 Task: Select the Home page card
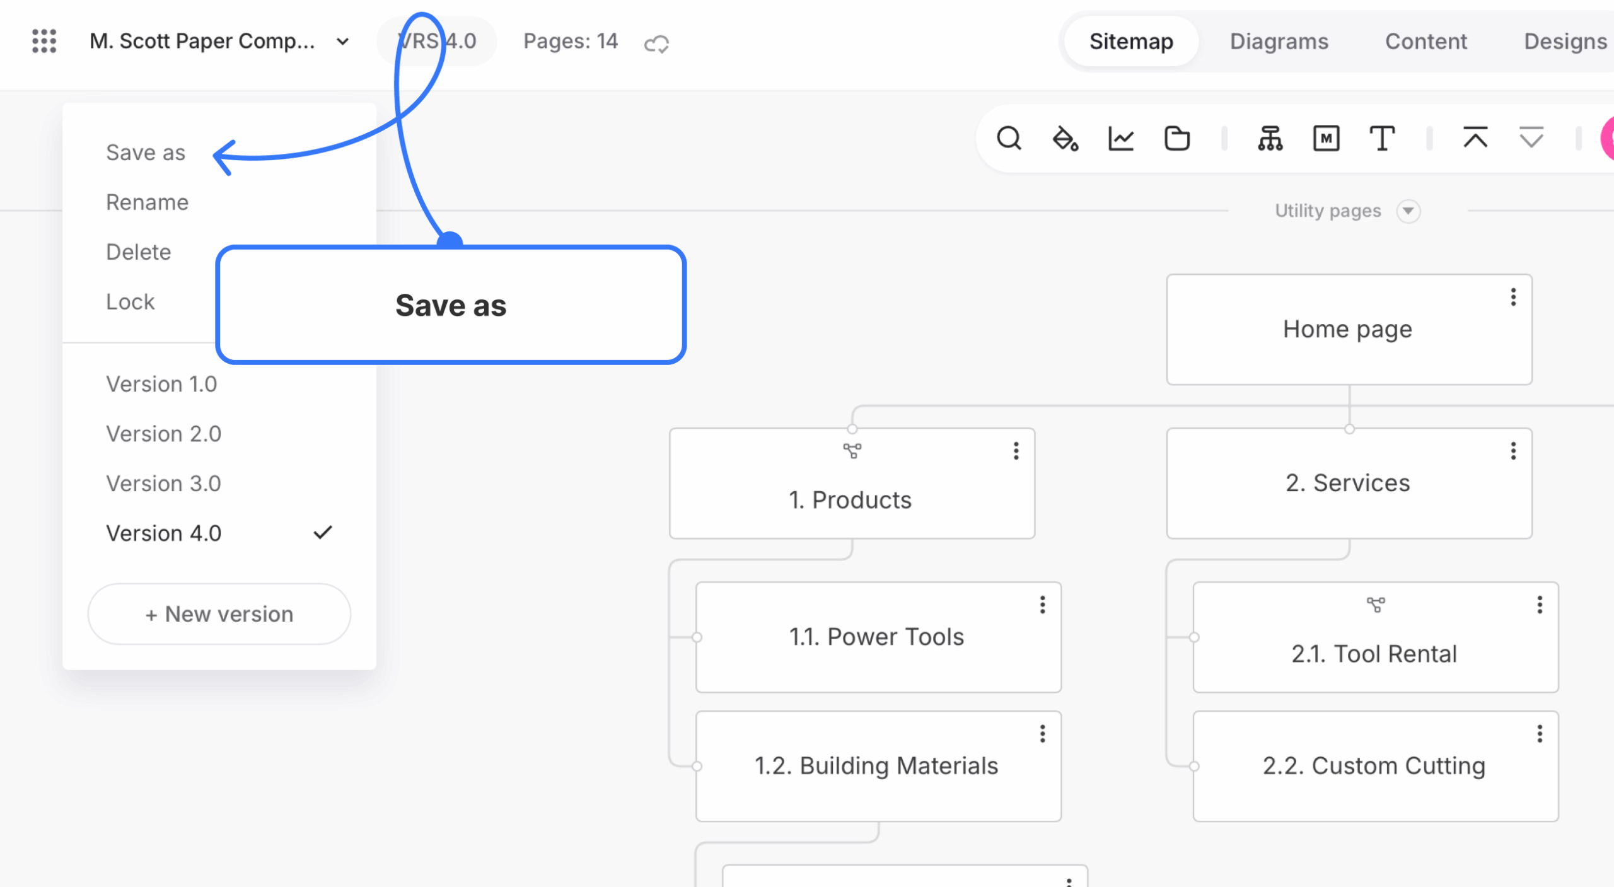pos(1349,329)
